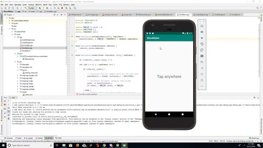Screen dimensions: 263x148
Task: Open Project panel settings gear icon
Action: coord(62,15)
